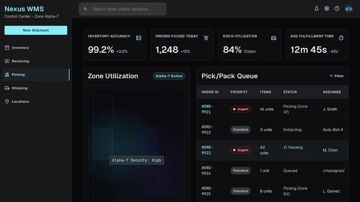The image size is (360, 202).
Task: Navigate to Shipping
Action: [36, 88]
